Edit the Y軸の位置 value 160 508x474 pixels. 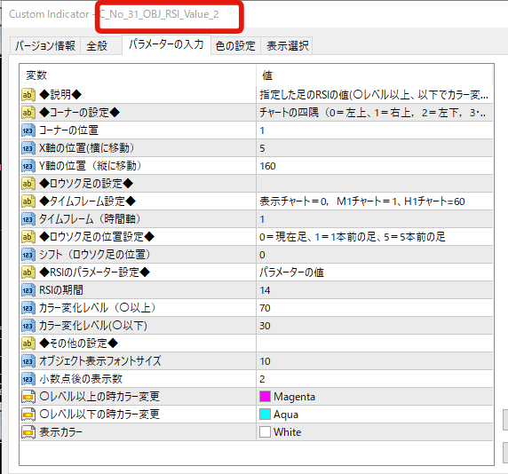(375, 166)
